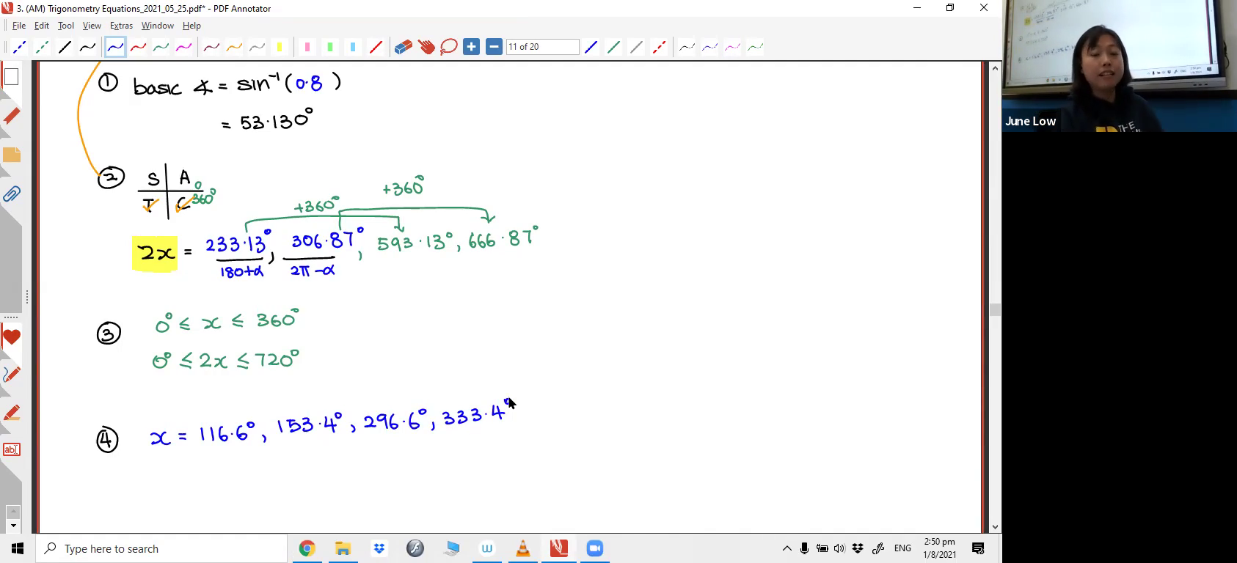The width and height of the screenshot is (1237, 563).
Task: Open Google Chrome from the taskbar
Action: click(307, 548)
